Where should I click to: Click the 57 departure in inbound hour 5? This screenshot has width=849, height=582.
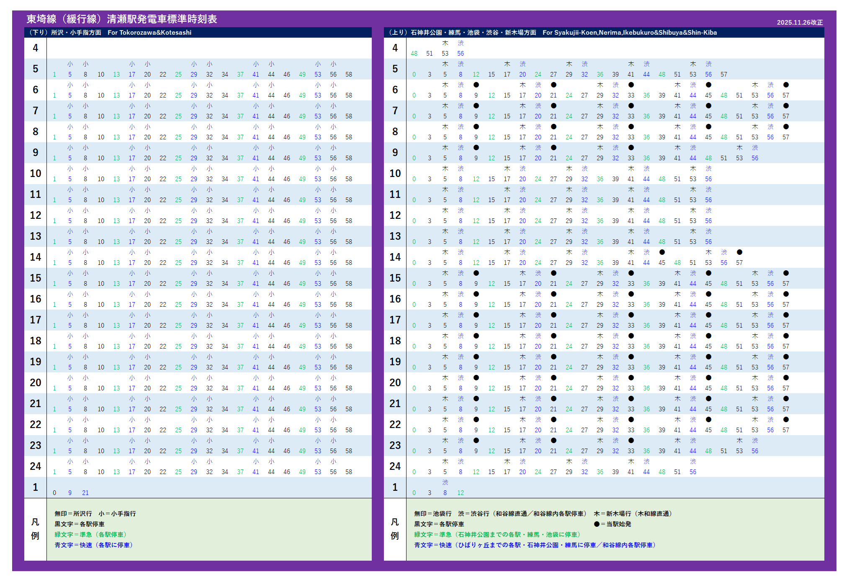724,74
